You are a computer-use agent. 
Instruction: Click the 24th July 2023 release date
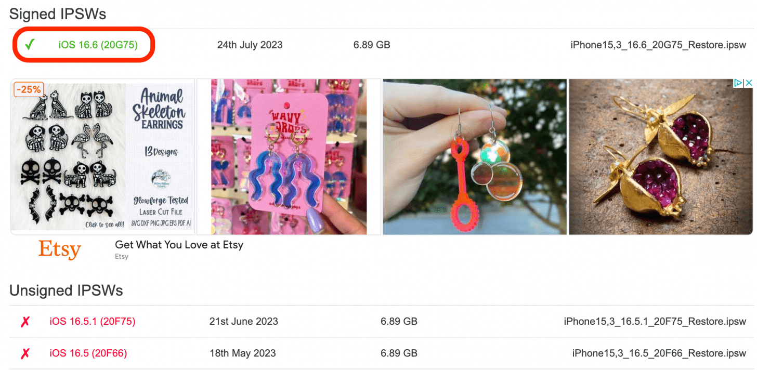click(x=250, y=45)
